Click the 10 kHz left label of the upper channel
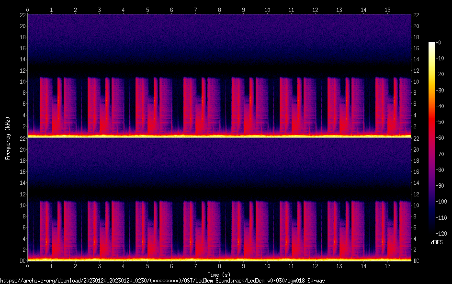Image resolution: width=452 pixels, height=284 pixels. point(22,82)
